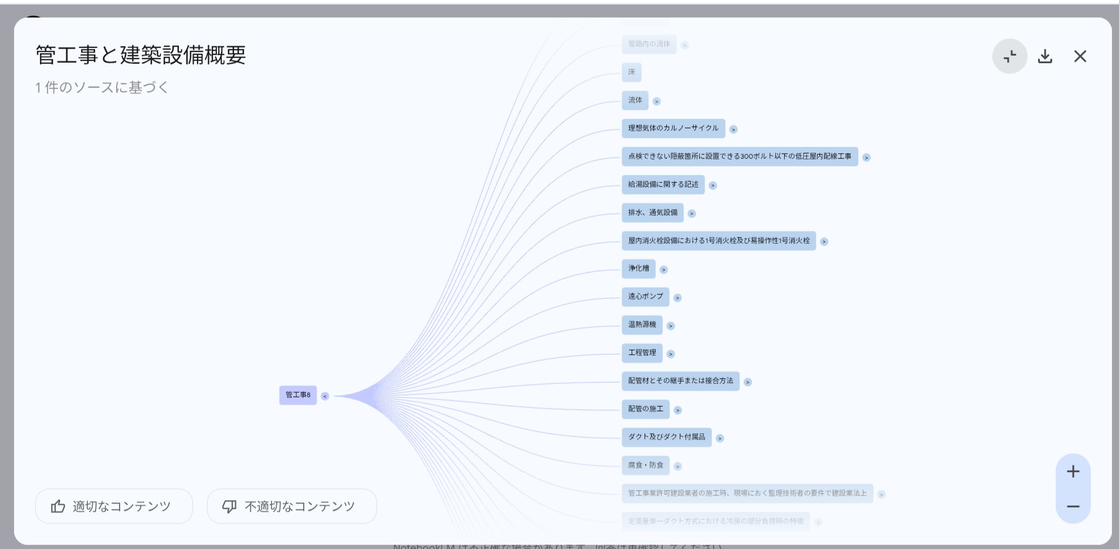Screen dimensions: 1119x549
Task: Expand chevron beside 管路内の流体
Action: [x=684, y=45]
